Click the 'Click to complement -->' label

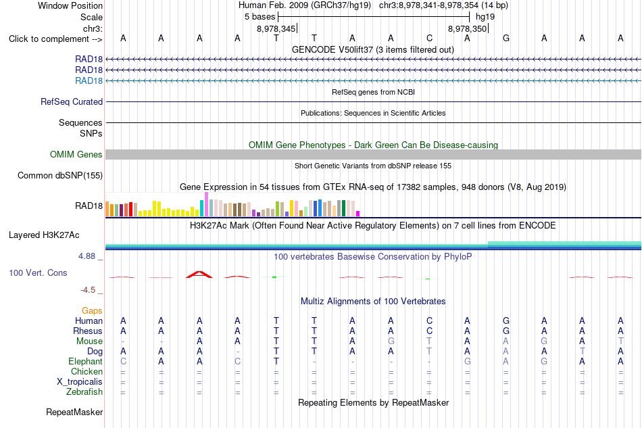pos(55,39)
